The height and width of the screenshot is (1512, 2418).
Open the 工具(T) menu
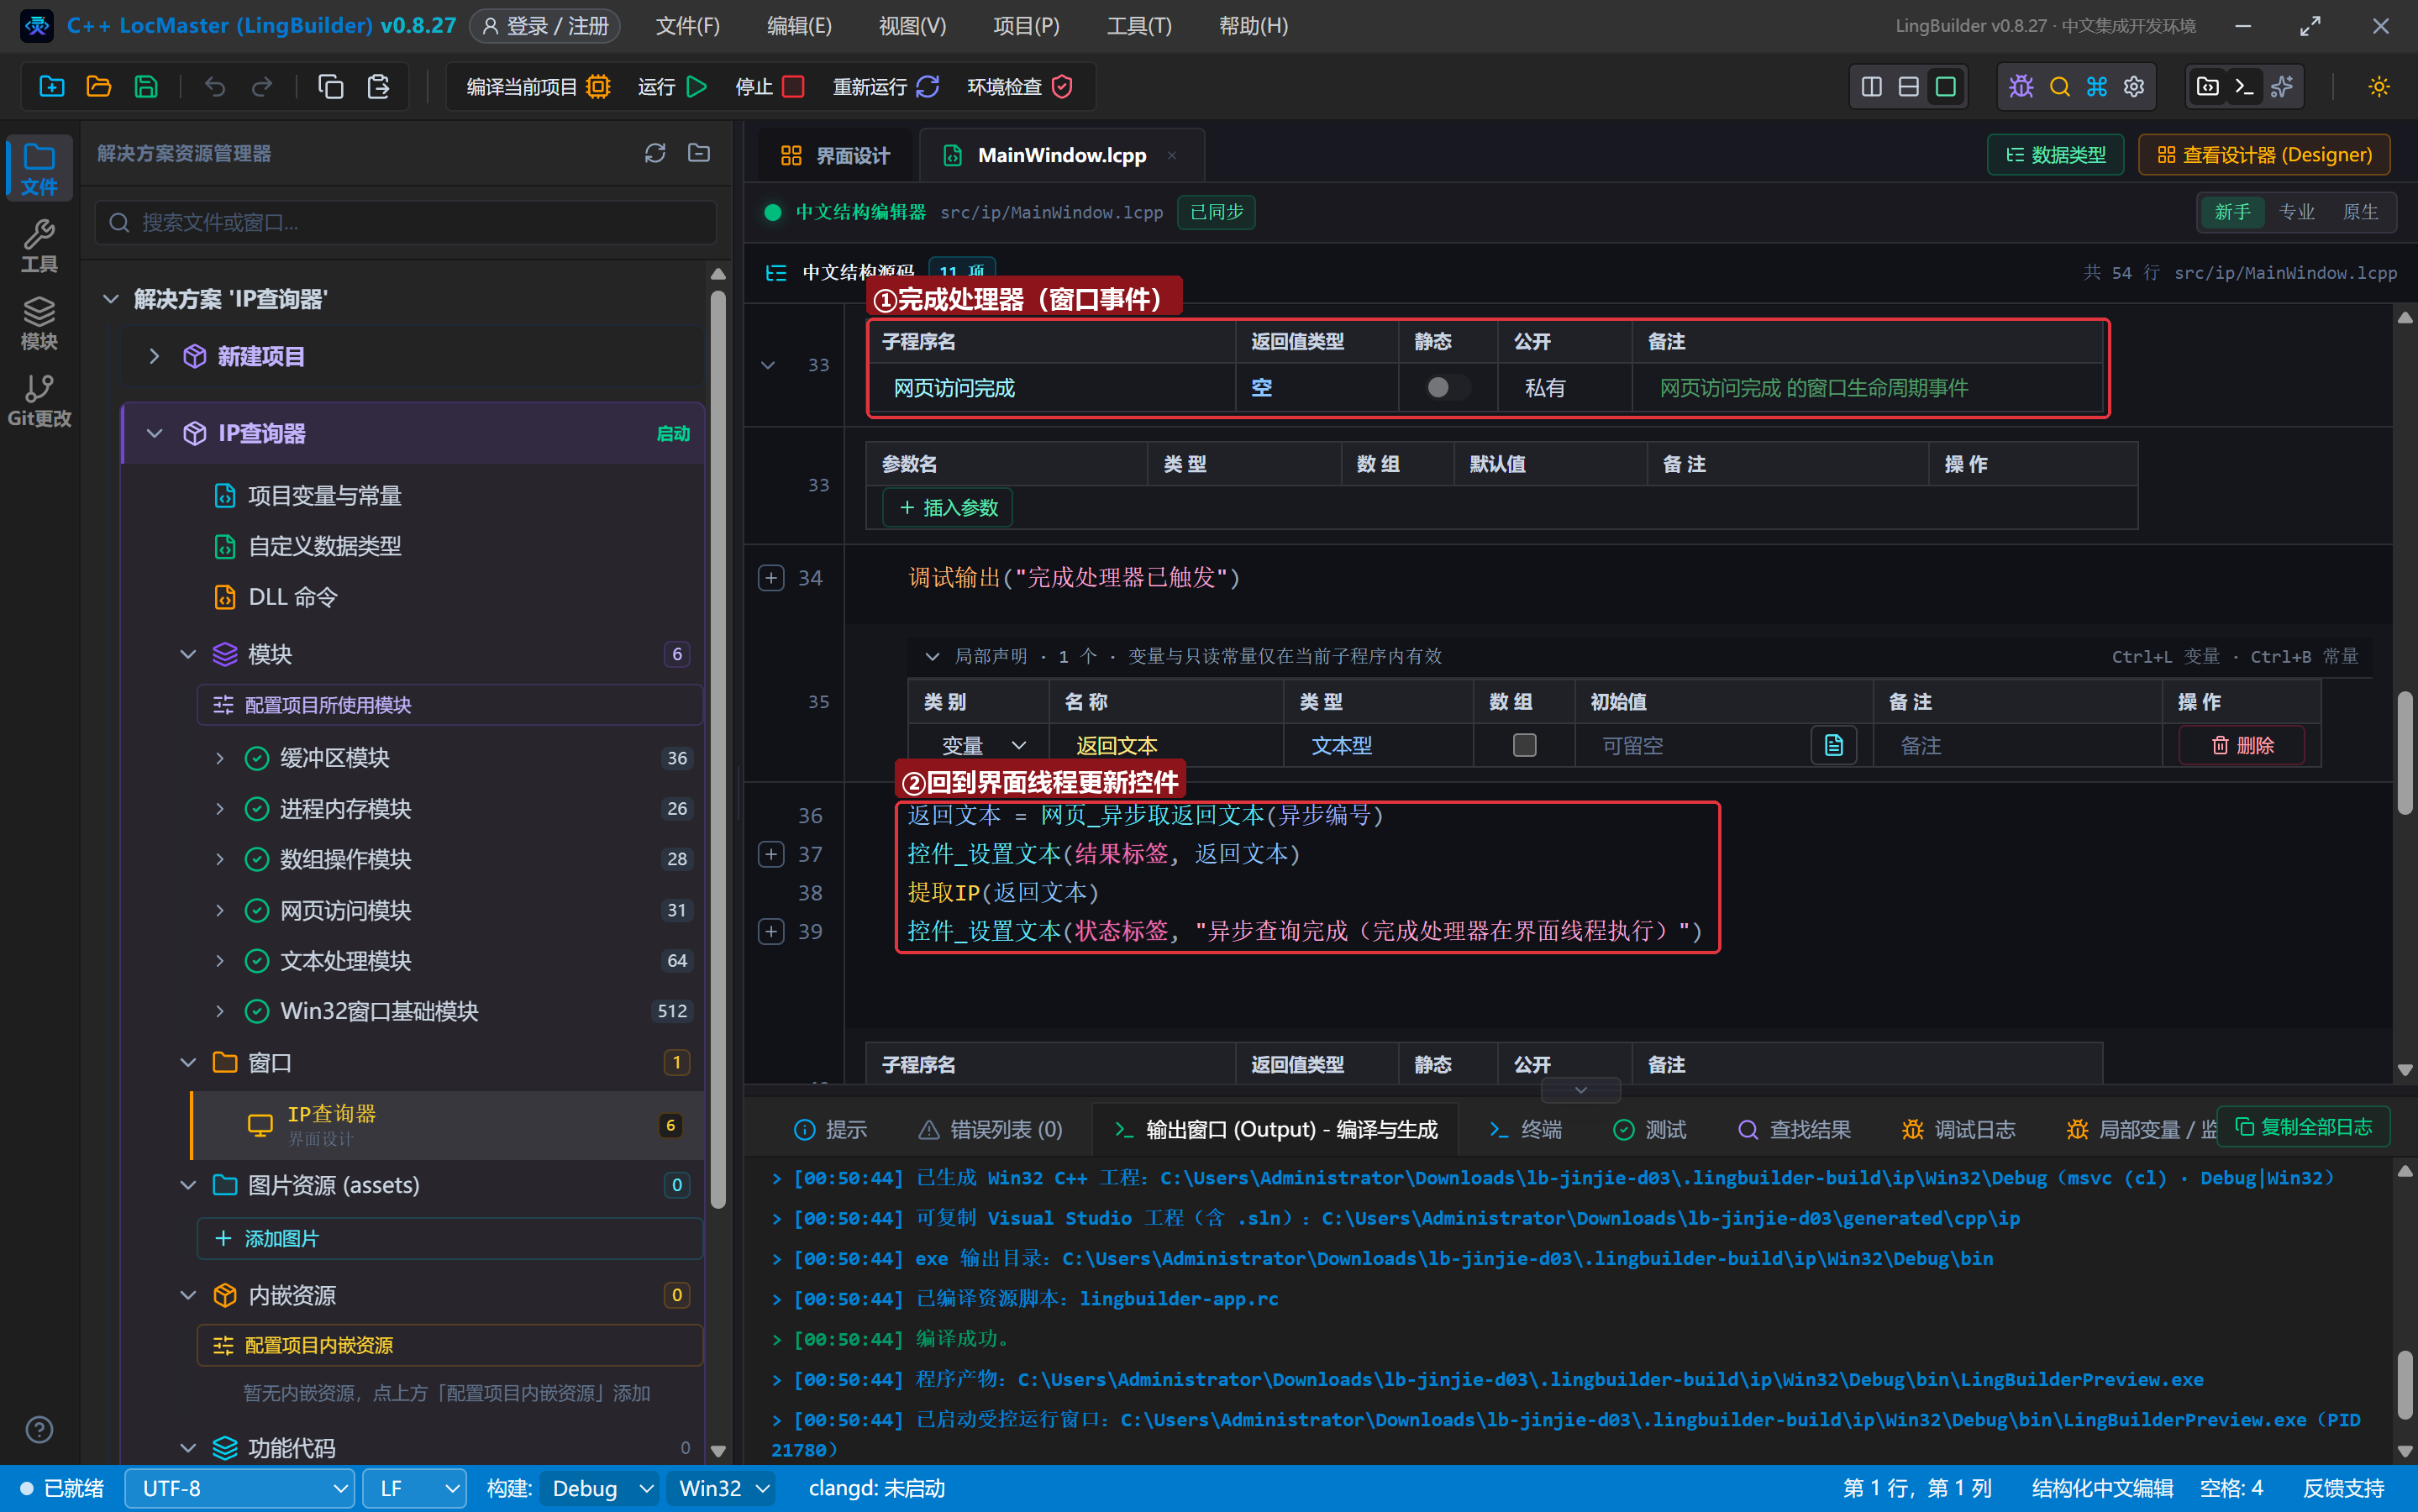[x=1138, y=26]
